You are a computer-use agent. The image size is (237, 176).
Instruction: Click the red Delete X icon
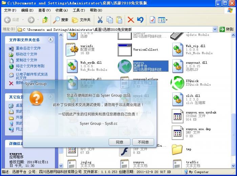coord(131,20)
